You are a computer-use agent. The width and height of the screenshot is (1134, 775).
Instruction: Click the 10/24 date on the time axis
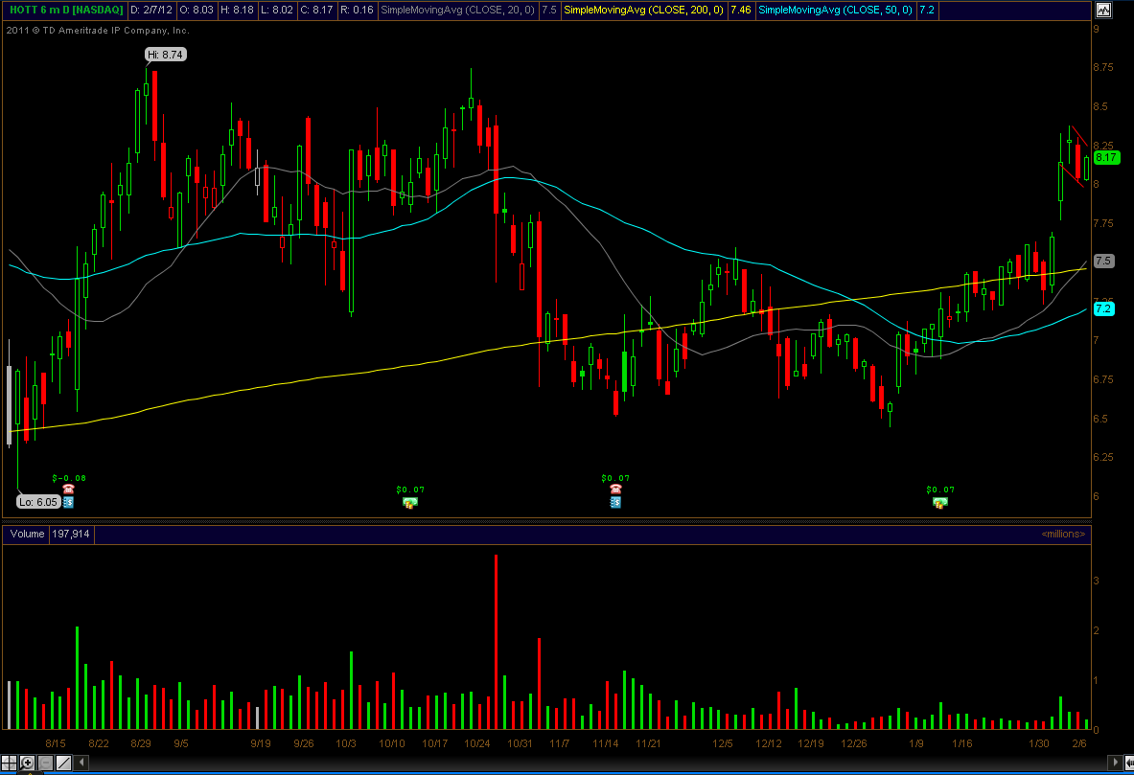pyautogui.click(x=477, y=743)
